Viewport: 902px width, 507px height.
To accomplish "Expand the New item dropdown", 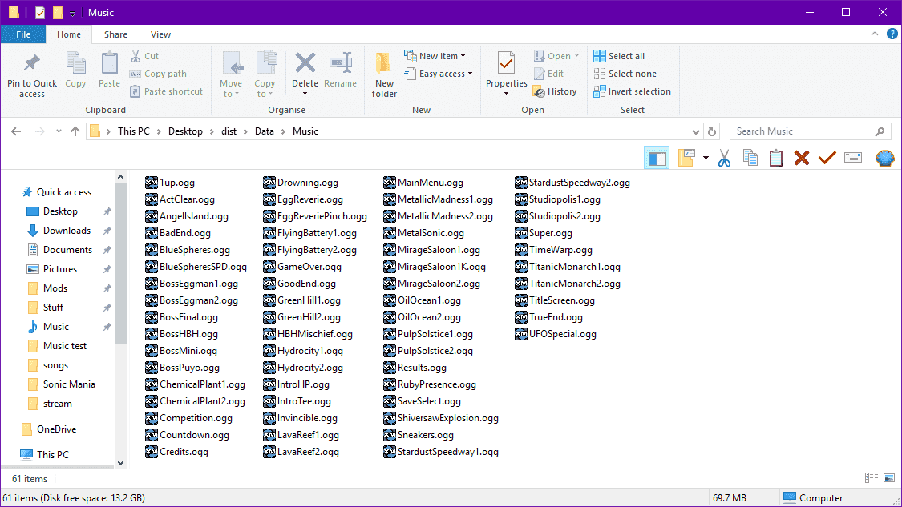I will [x=463, y=56].
